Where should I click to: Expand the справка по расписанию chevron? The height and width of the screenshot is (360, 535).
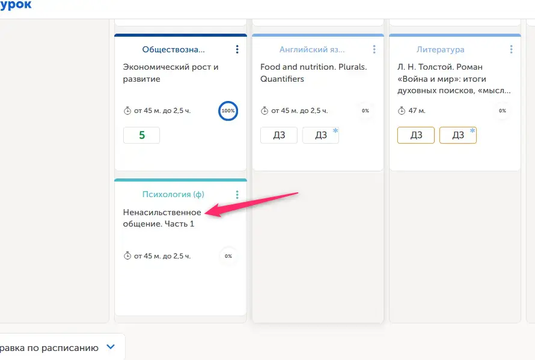111,347
